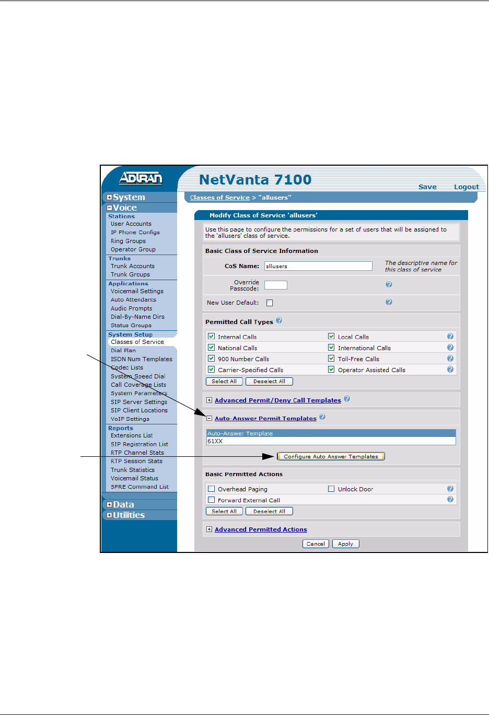Click Select All under Basic Permitted Actions

click(224, 511)
